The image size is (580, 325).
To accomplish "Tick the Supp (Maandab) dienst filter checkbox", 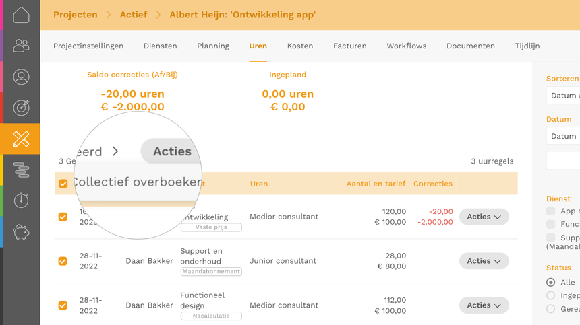I will coord(551,238).
